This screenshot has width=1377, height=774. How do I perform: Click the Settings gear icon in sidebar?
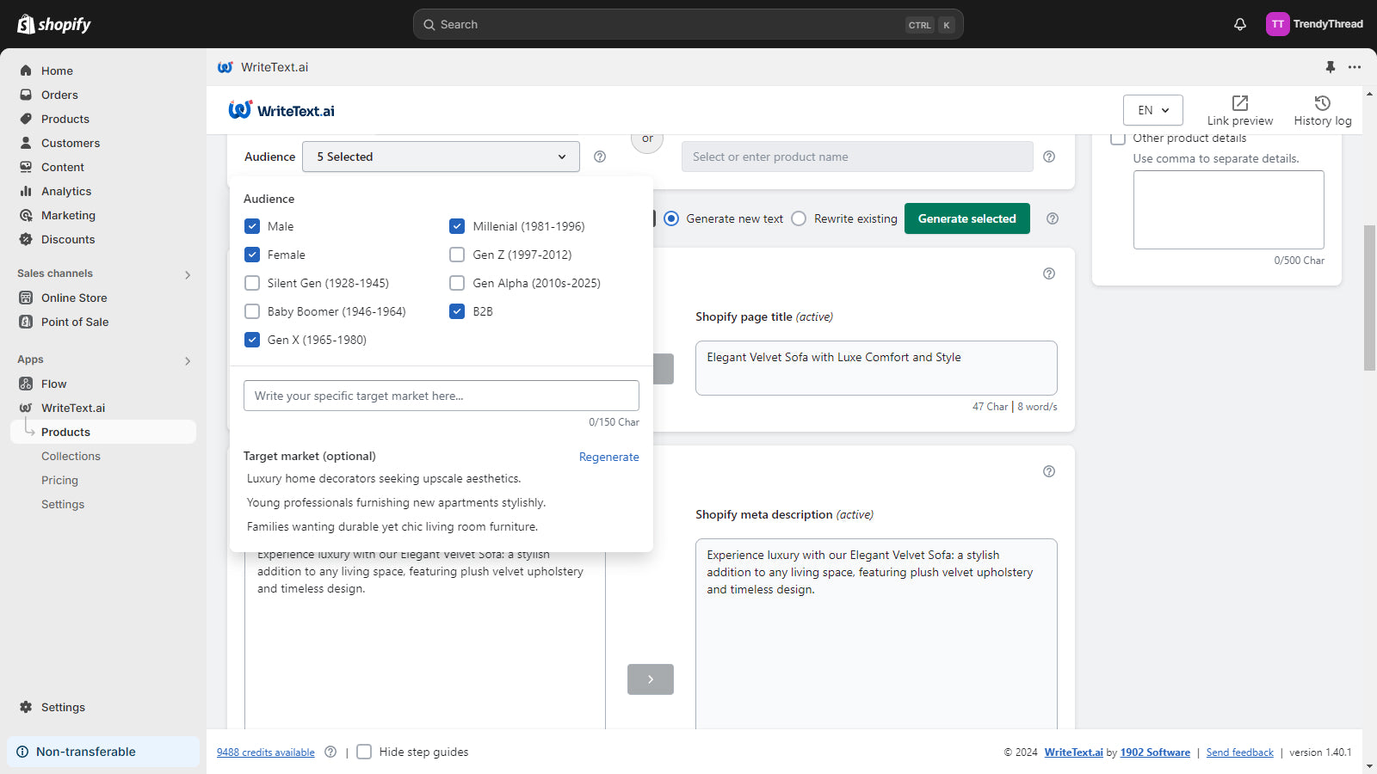click(x=26, y=707)
